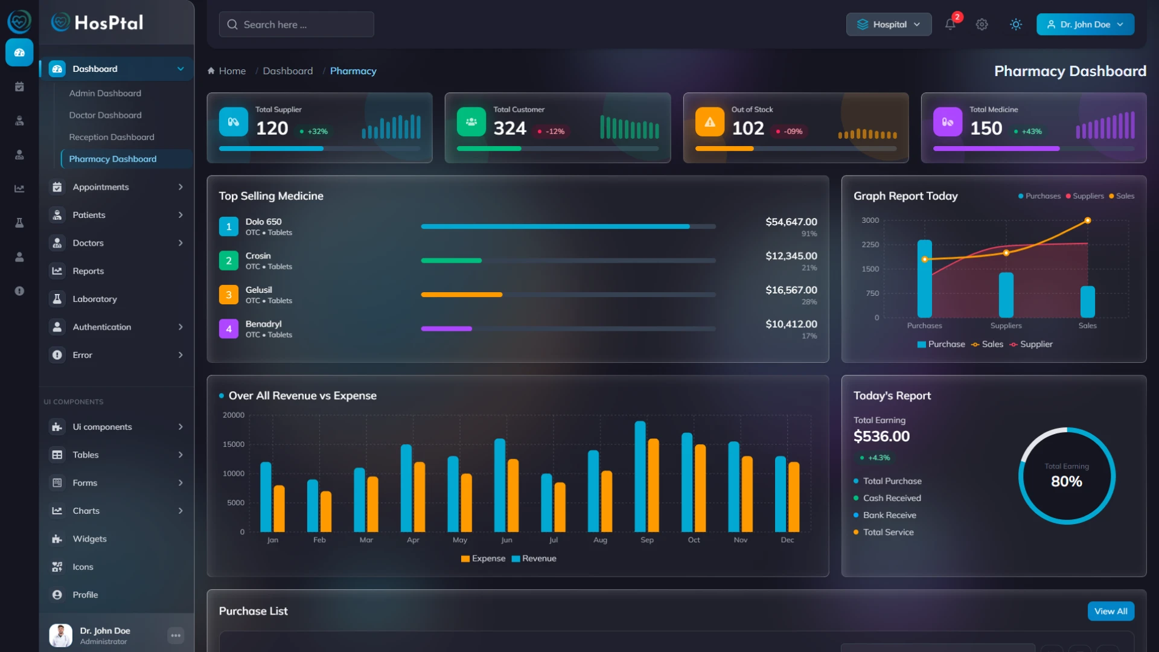Click the Appointments calendar icon in the sidebar
This screenshot has width=1159, height=652.
57,187
